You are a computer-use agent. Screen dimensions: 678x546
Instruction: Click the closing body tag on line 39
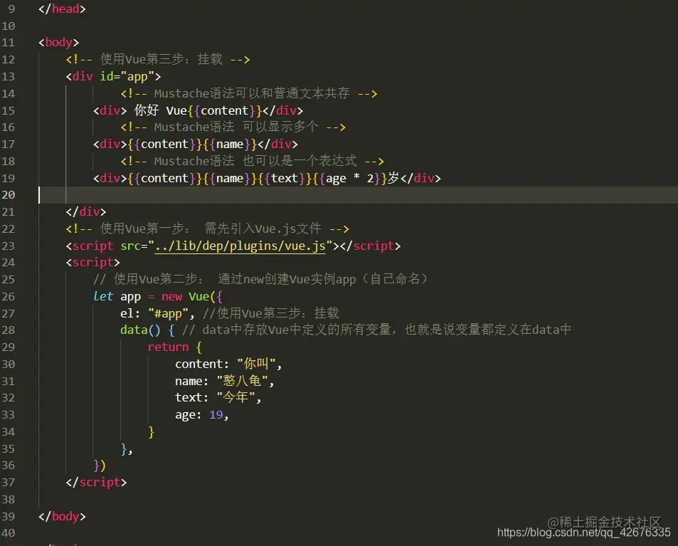coord(62,517)
